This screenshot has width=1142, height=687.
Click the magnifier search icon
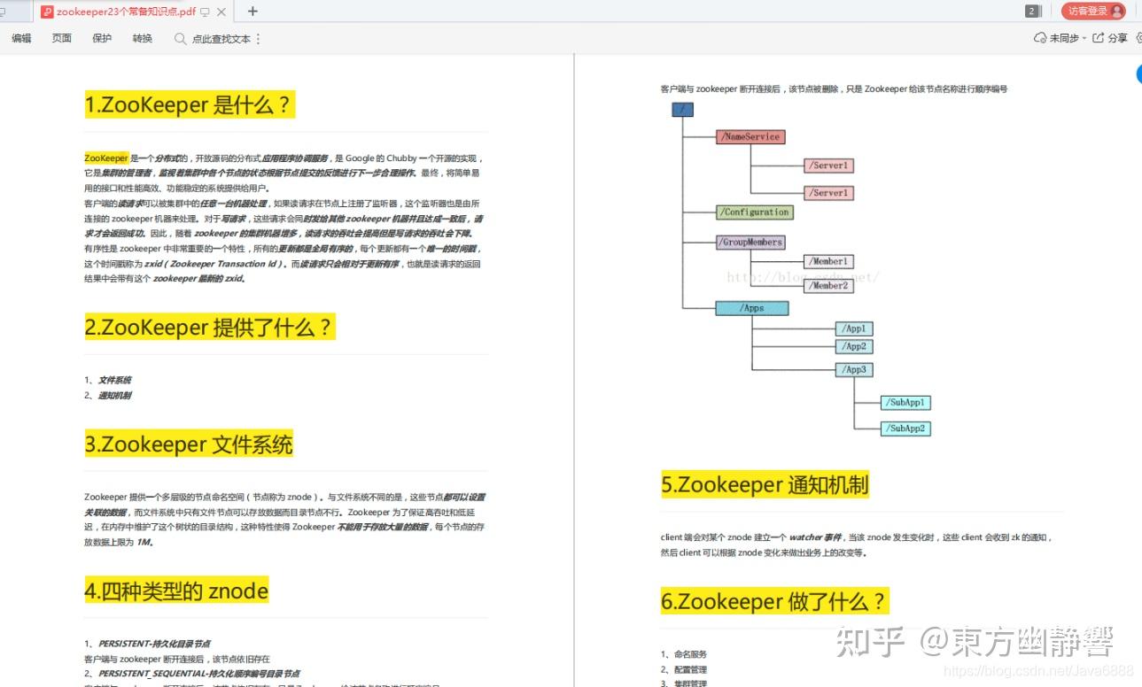(x=181, y=39)
